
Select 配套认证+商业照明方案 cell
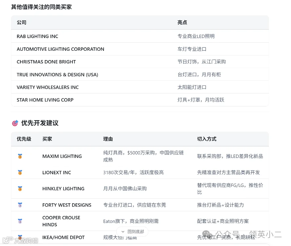click(x=223, y=221)
